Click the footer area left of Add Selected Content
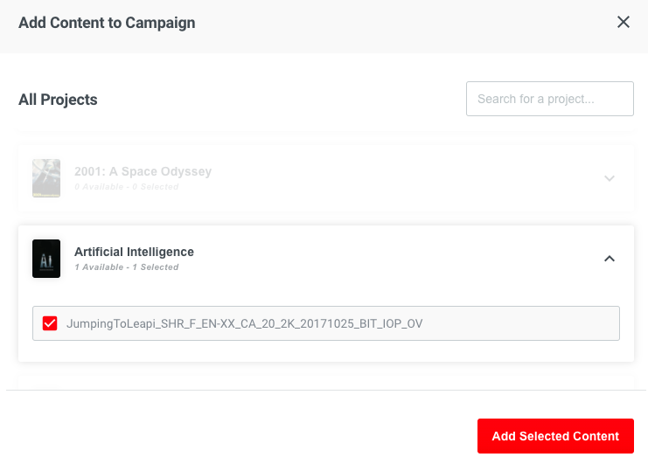Screen dimensions: 648x471 click(236, 436)
